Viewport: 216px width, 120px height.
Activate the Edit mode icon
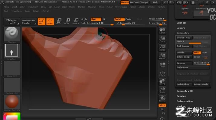[x=41, y=21]
